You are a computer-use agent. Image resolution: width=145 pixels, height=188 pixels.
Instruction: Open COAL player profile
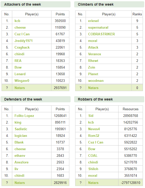tap(93, 156)
